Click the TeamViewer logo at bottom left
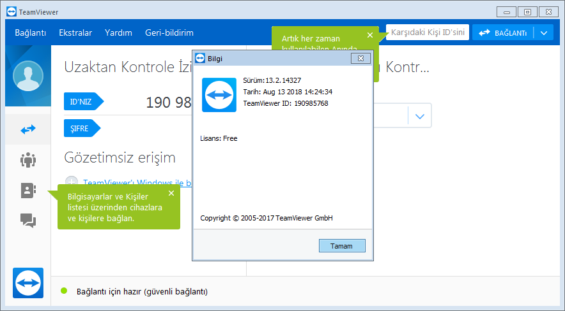The width and height of the screenshot is (565, 311). coord(28,283)
